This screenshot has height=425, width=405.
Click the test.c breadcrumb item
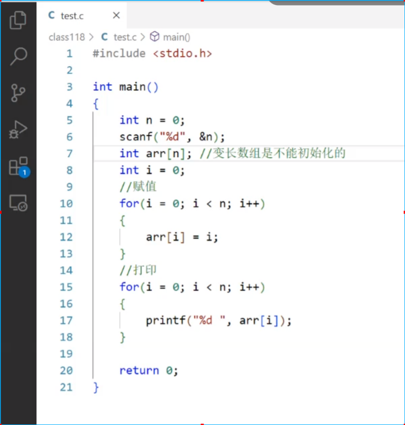[x=125, y=37]
